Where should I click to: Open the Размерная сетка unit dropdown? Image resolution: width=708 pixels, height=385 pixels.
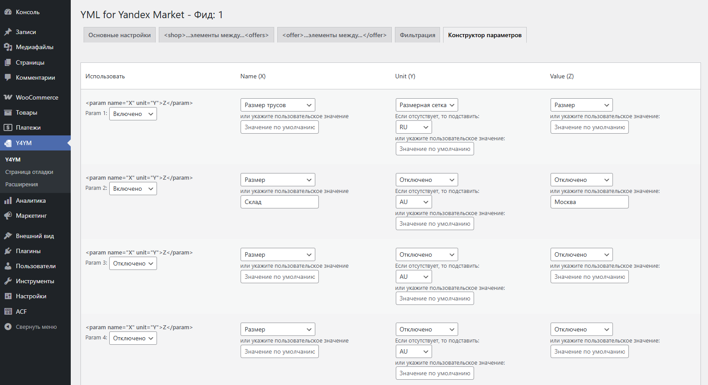[x=426, y=105]
